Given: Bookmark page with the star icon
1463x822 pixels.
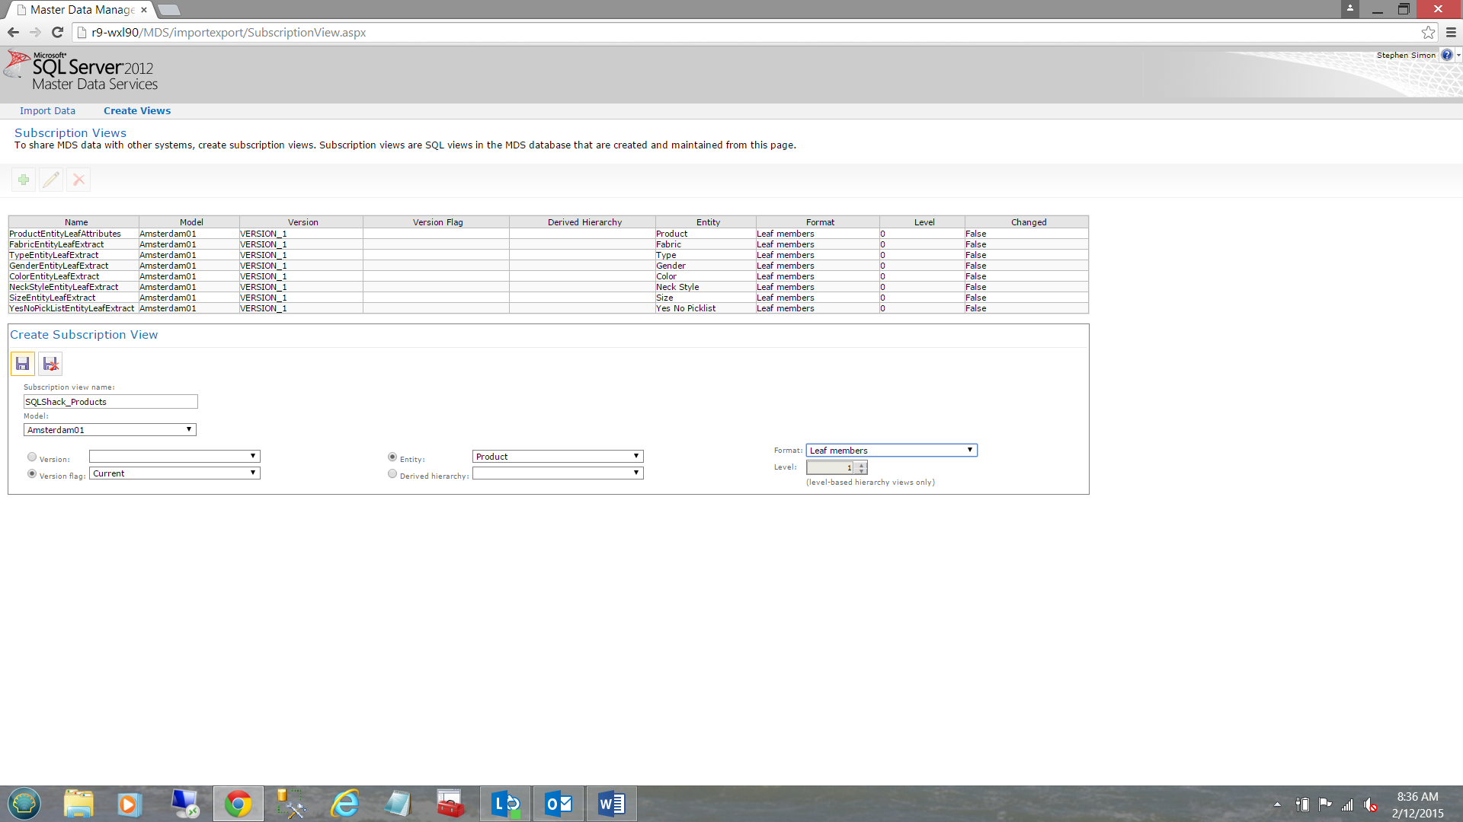Looking at the screenshot, I should 1428,32.
